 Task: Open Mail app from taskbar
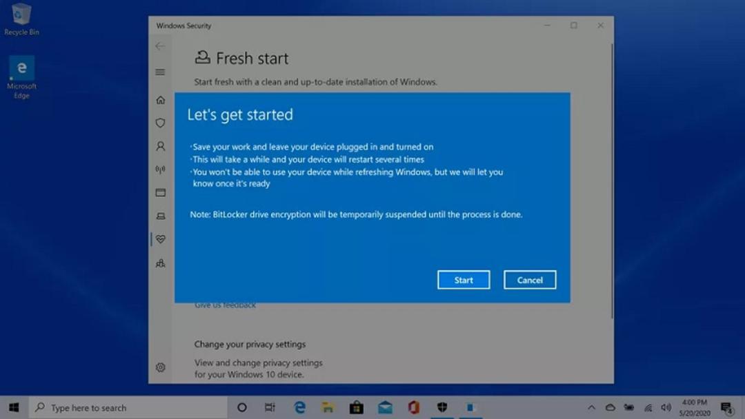tap(385, 407)
